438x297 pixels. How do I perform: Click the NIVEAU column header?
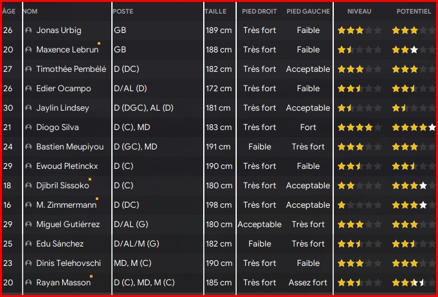[x=360, y=12]
